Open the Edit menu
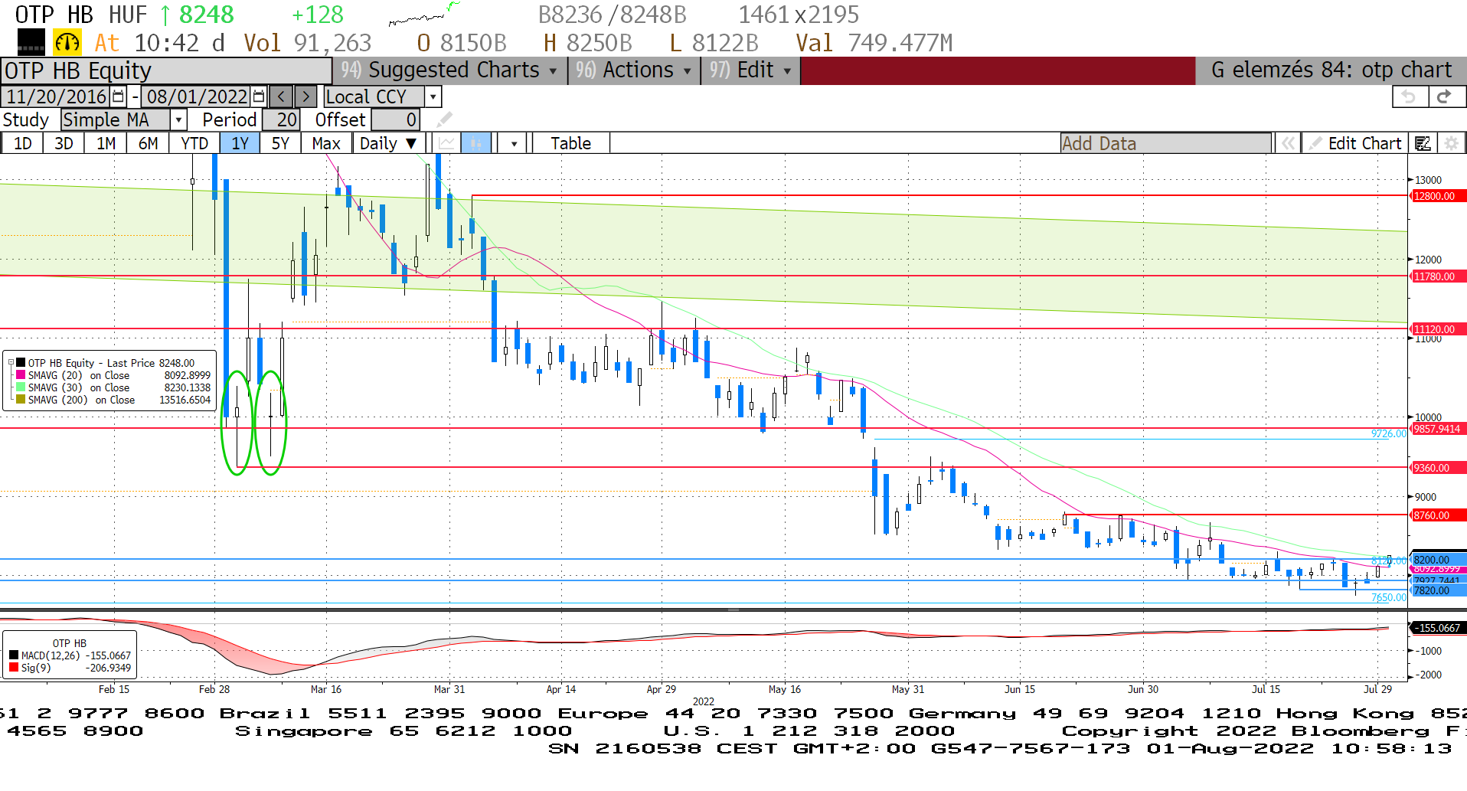This screenshot has height=791, width=1467. [x=750, y=70]
